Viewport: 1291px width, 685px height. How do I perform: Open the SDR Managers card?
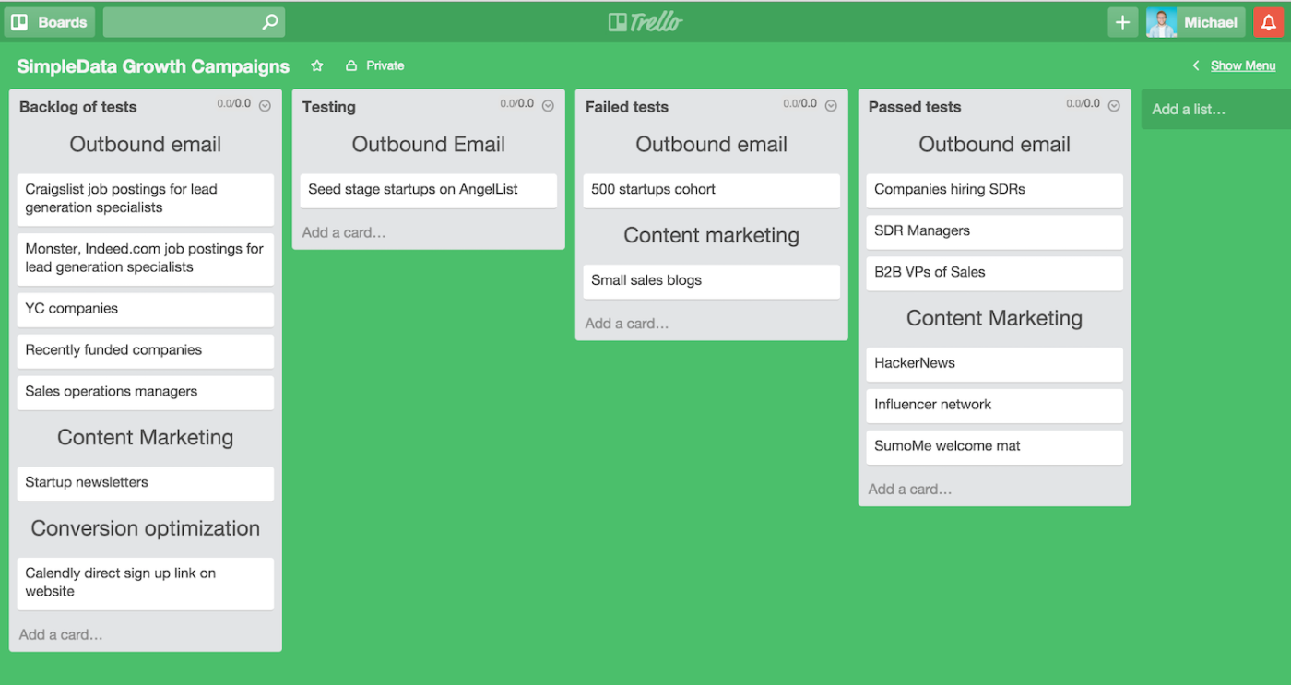[x=995, y=231]
